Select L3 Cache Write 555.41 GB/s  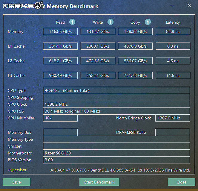(98, 75)
